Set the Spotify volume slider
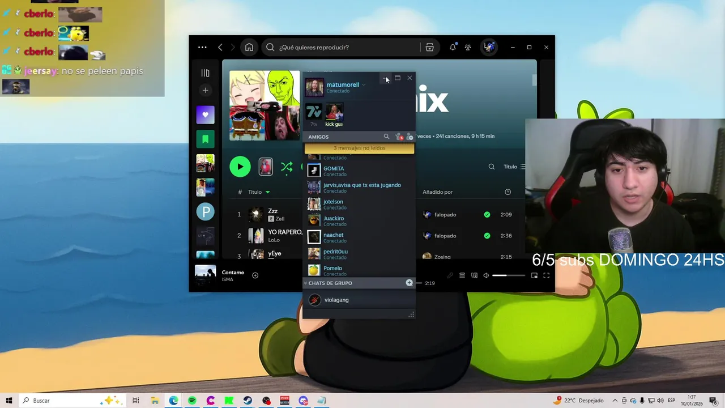Image resolution: width=725 pixels, height=408 pixels. tap(508, 275)
